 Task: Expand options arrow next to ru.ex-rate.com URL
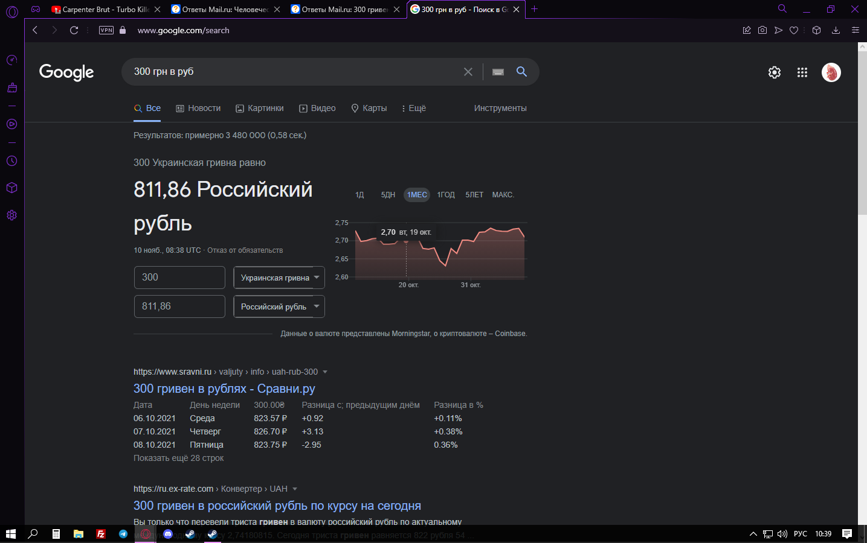point(295,489)
